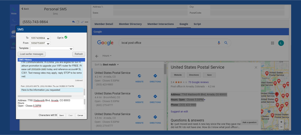The height and width of the screenshot is (135, 301).
Task: Click the blue reply arrow icon
Action: (73, 22)
